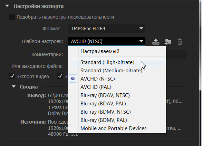Click the '48000 Гц, 5.1' source text
202x146 pixels.
pos(63,134)
